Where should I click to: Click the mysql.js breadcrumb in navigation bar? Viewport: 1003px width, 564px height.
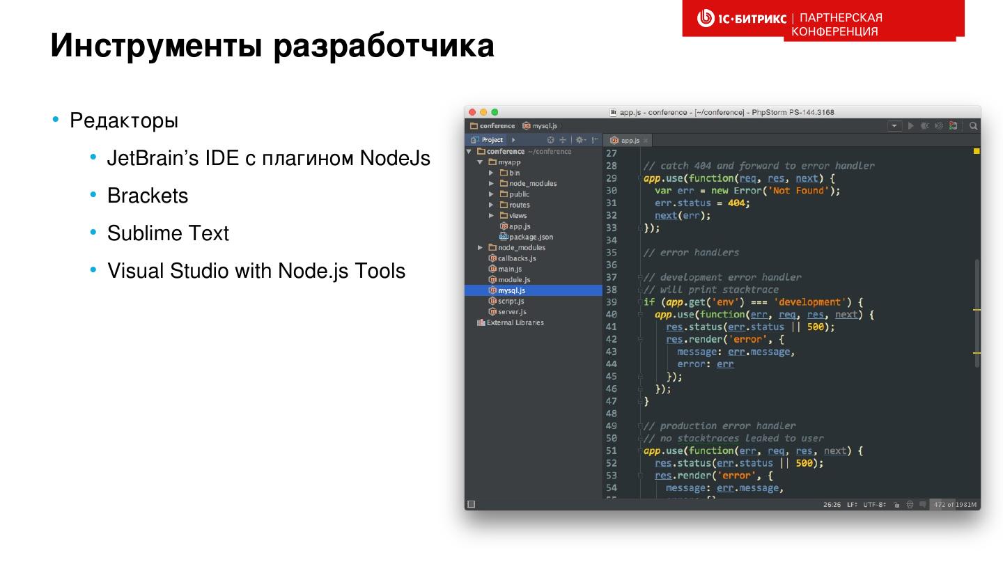(540, 126)
